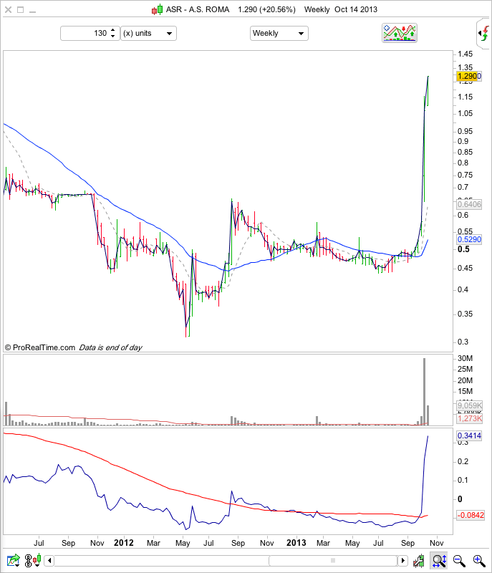Click the blue 0.5290 moving average label
Viewport: 492px width, 573px height.
pos(469,239)
